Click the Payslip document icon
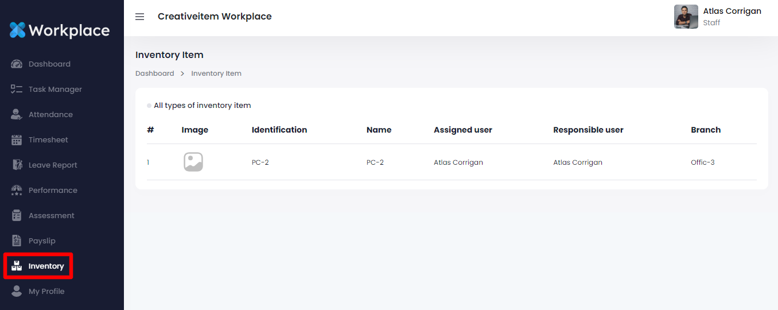The height and width of the screenshot is (310, 778). pyautogui.click(x=17, y=241)
